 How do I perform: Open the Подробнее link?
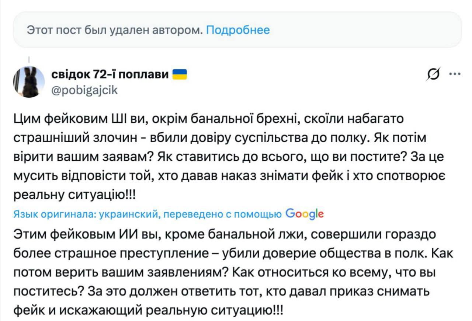238,30
